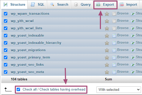Toggle the wp_yoast_migrations checkbox

[x=6, y=50]
